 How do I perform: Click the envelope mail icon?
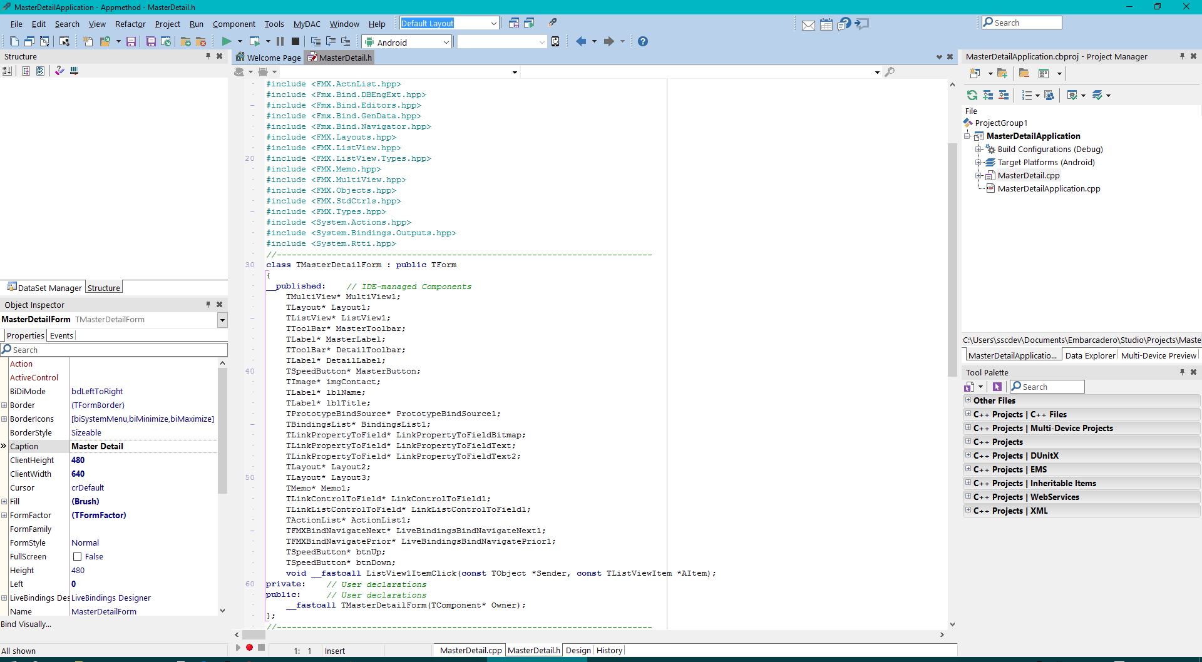[x=808, y=25]
